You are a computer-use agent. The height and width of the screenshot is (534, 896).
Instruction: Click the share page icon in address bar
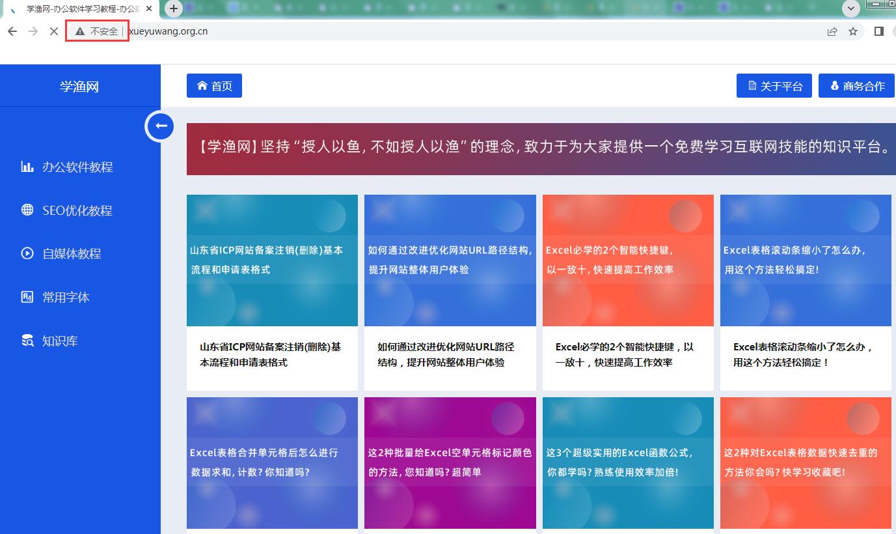click(x=832, y=31)
